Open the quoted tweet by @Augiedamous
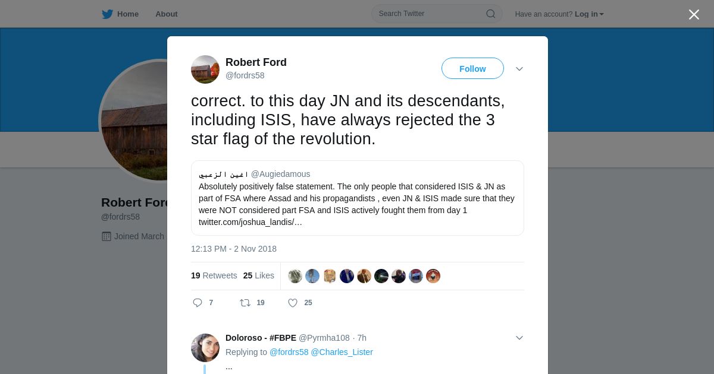714x374 pixels. pos(358,198)
